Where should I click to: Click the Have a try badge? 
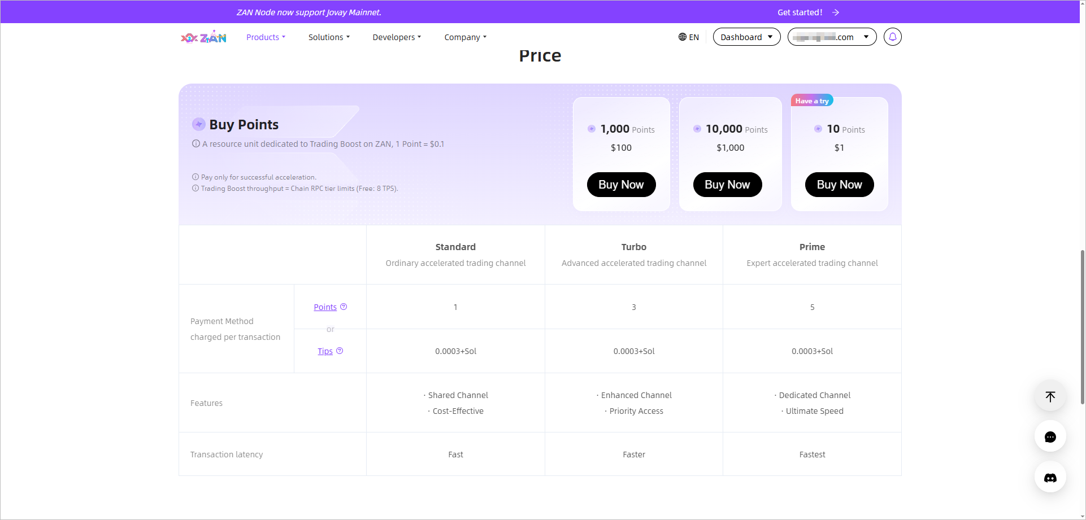coord(812,101)
